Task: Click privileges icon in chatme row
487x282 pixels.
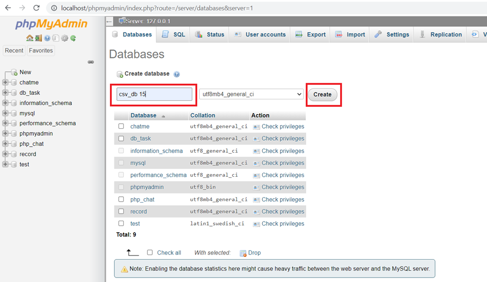Action: (x=256, y=127)
